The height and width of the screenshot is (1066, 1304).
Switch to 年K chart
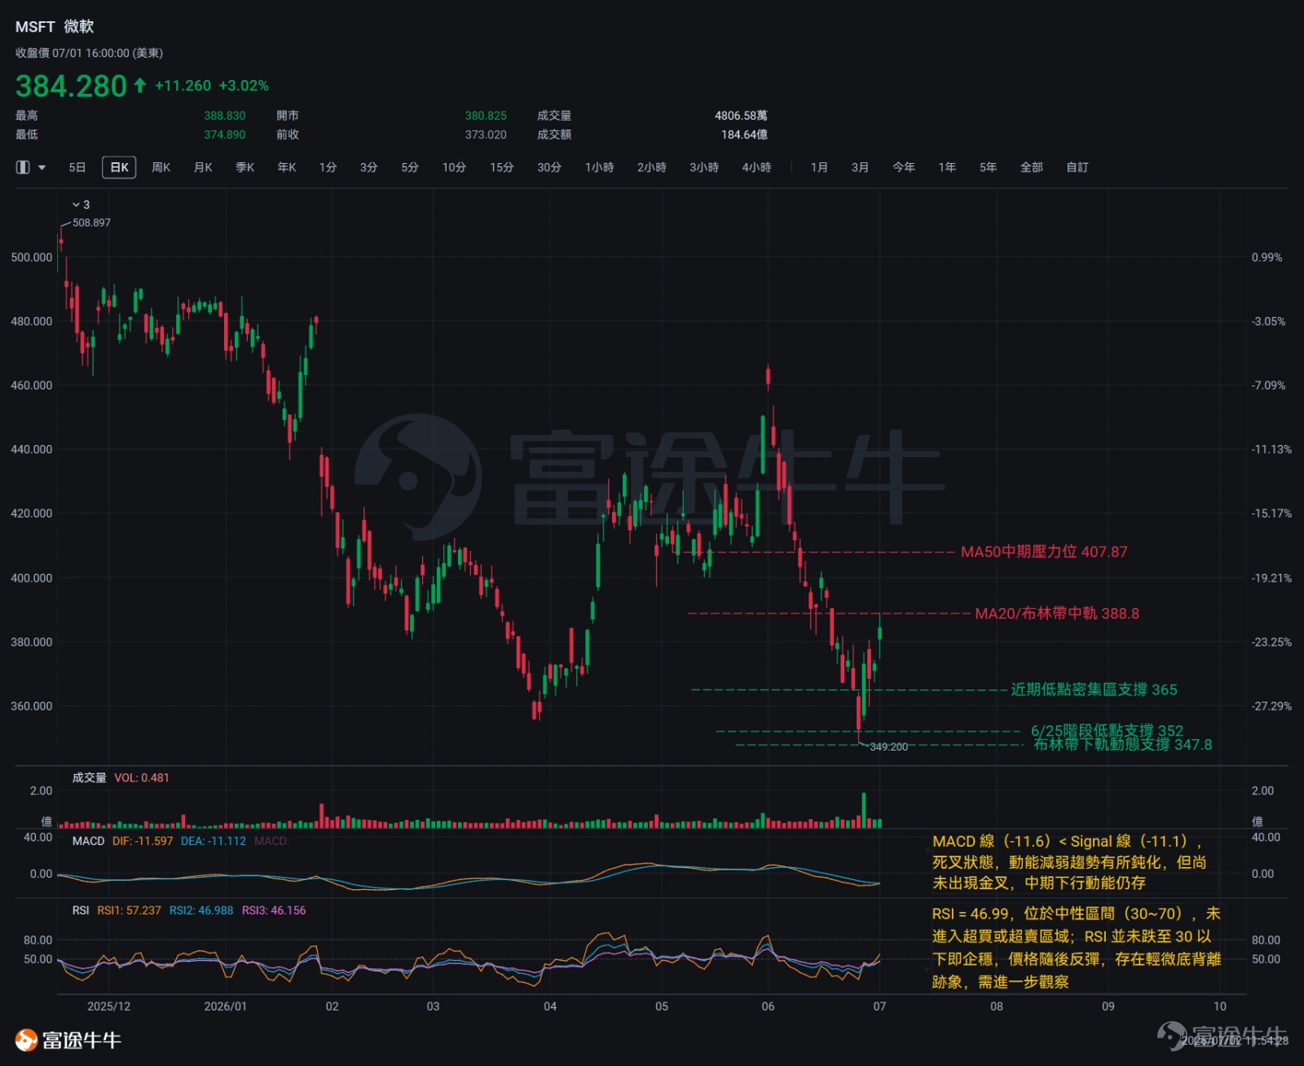[x=287, y=167]
